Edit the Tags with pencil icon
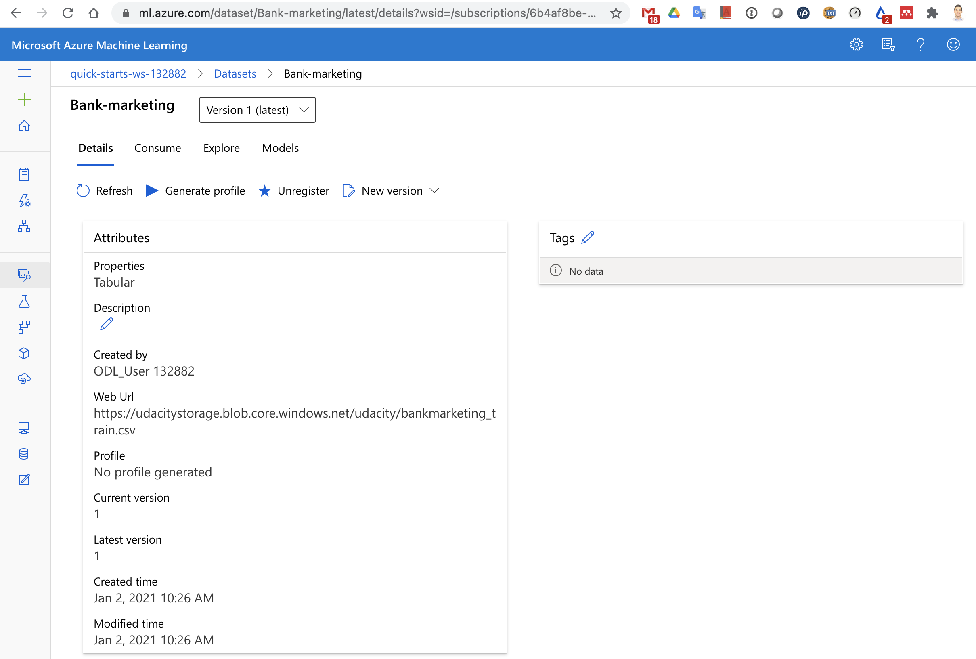The width and height of the screenshot is (976, 659). (588, 238)
